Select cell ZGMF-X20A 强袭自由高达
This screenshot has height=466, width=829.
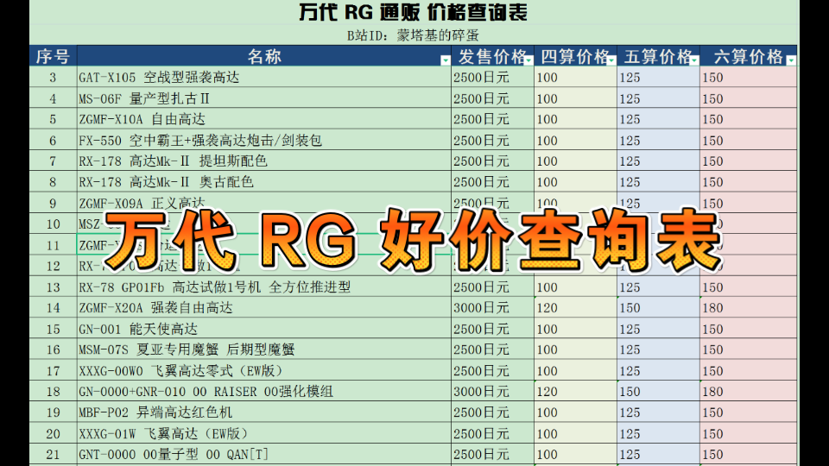pos(264,307)
